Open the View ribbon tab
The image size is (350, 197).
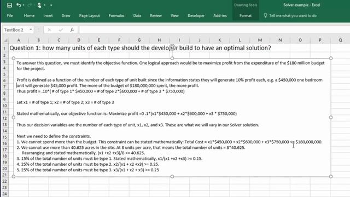tap(174, 16)
